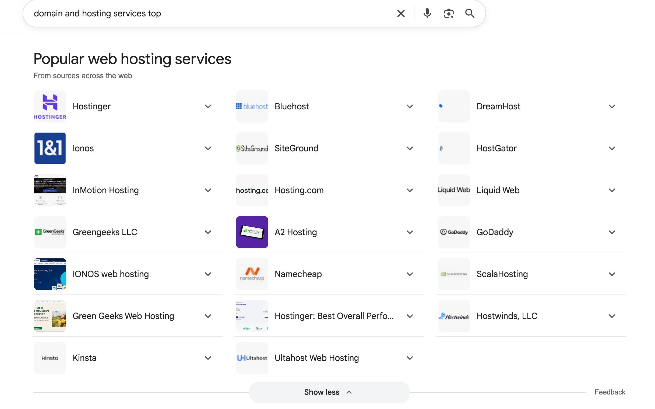Expand the Kinsta details
Screen dimensions: 655x409
click(x=208, y=358)
